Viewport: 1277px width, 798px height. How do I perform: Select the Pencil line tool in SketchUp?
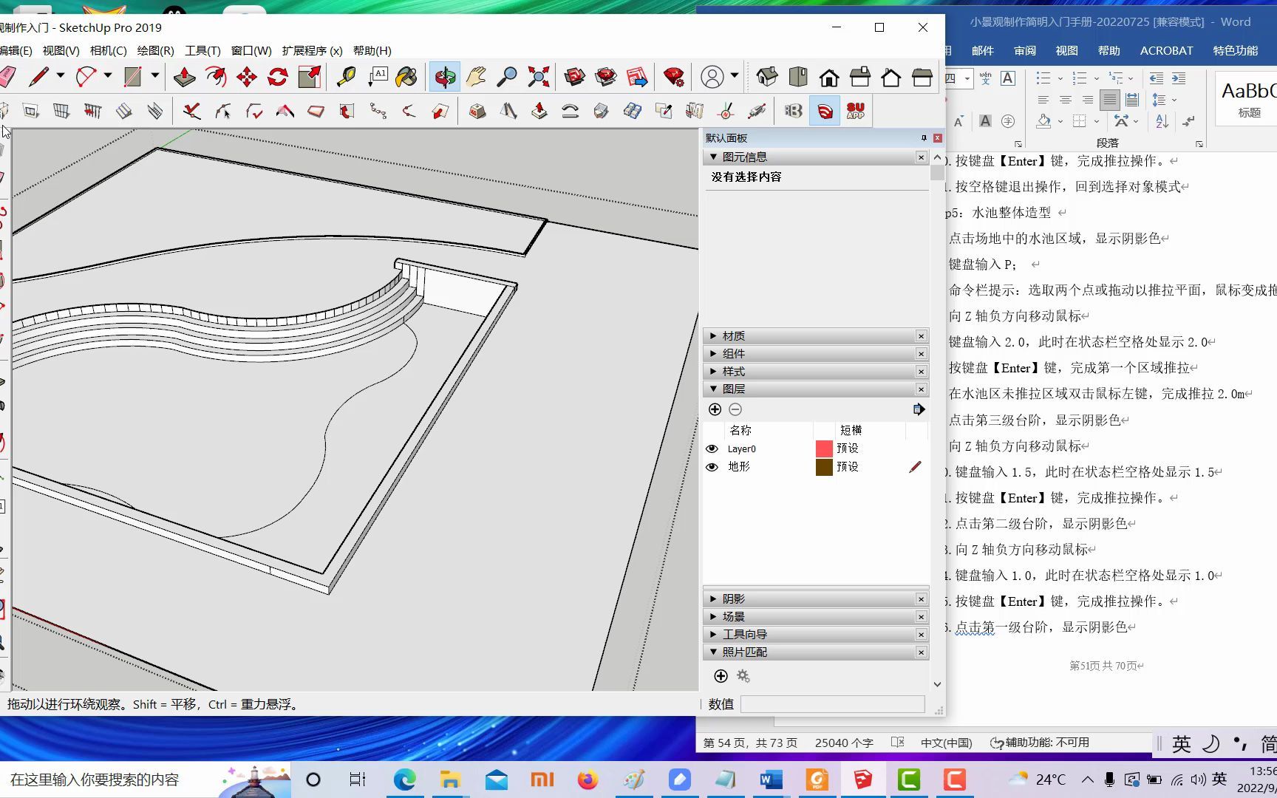[x=38, y=76]
